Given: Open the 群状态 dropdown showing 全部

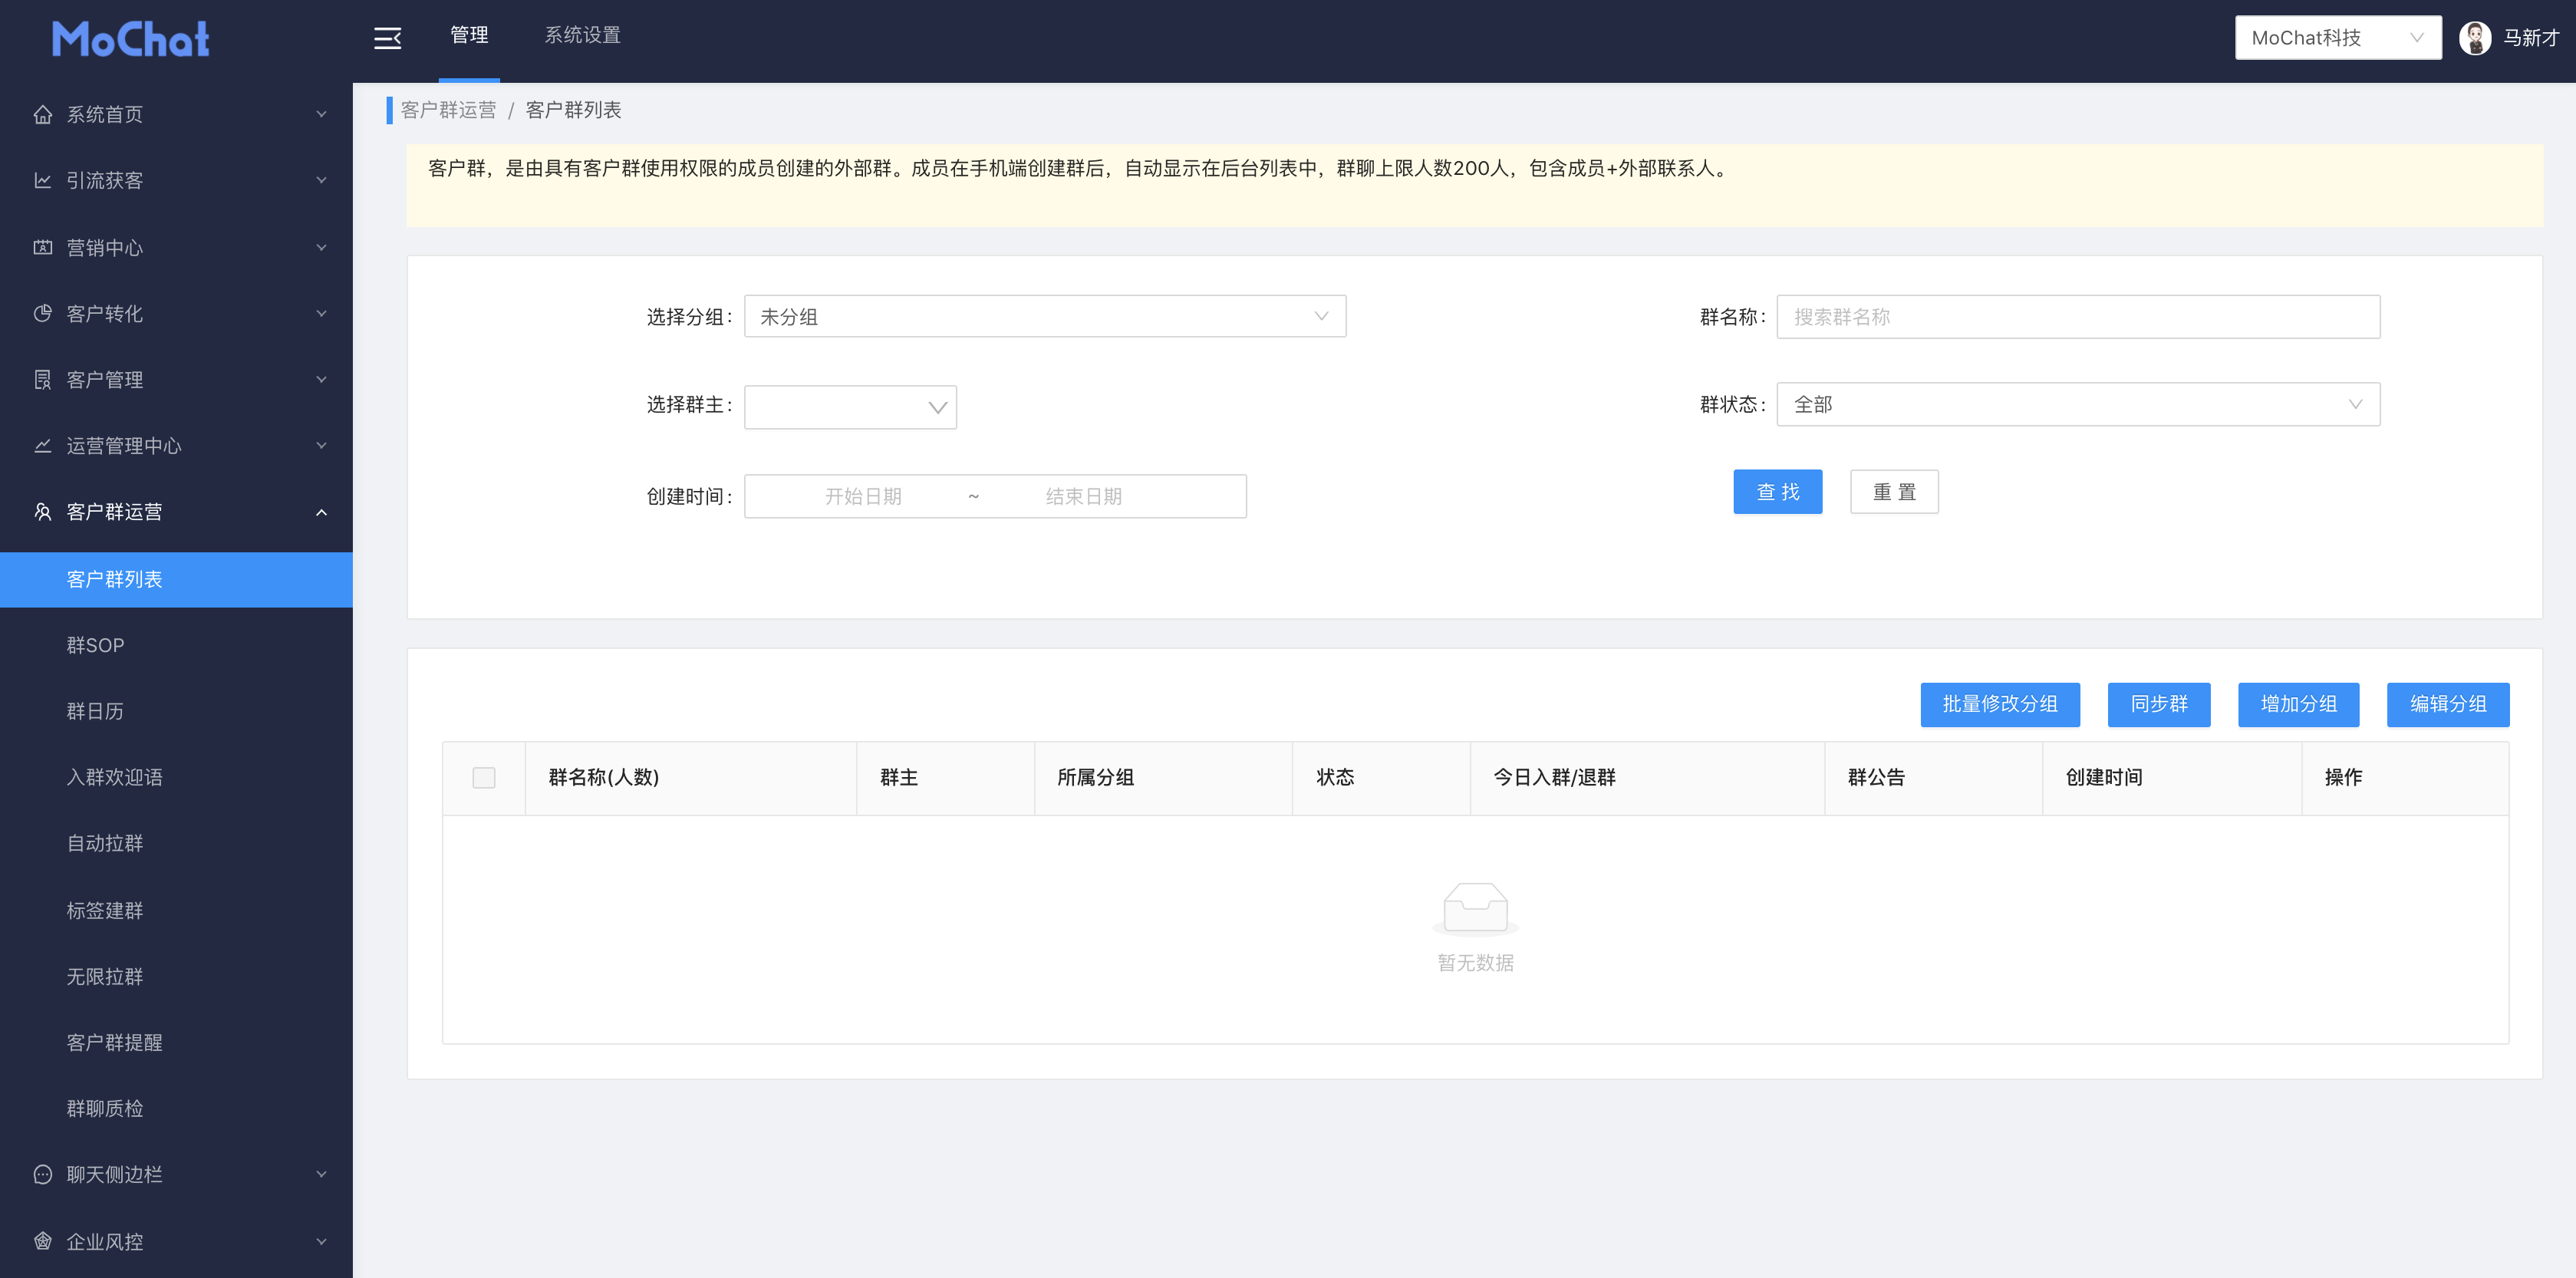Looking at the screenshot, I should pyautogui.click(x=2077, y=404).
